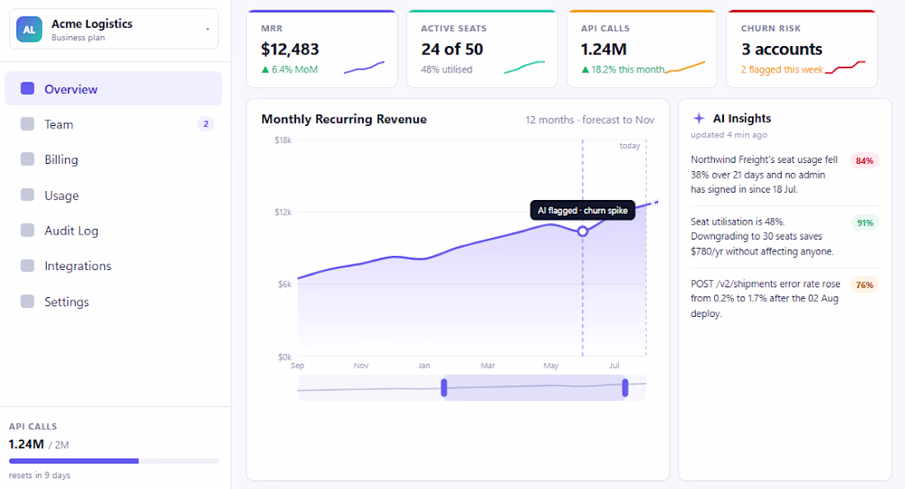
Task: Open the Acme Logistics workspace dropdown arrow
Action: pyautogui.click(x=208, y=30)
